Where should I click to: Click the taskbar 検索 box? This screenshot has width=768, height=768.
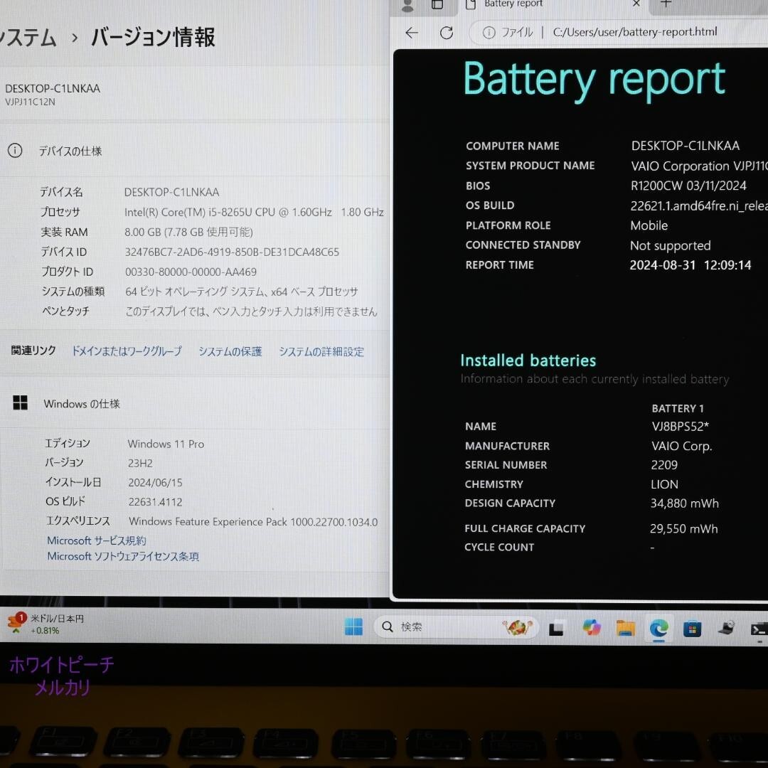coord(456,626)
